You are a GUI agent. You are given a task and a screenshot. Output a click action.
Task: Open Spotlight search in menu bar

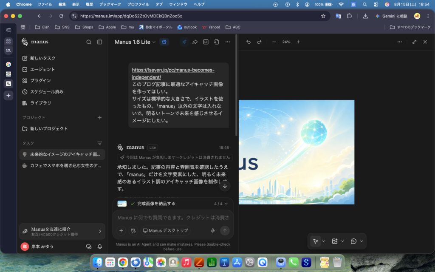point(365,4)
